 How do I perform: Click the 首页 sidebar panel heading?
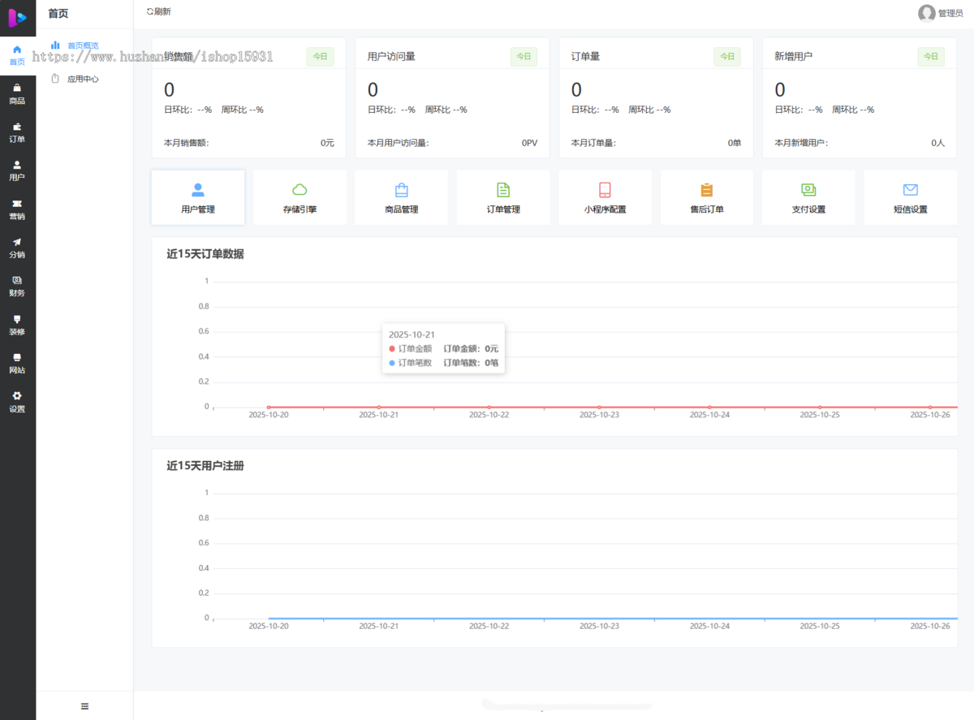point(58,14)
